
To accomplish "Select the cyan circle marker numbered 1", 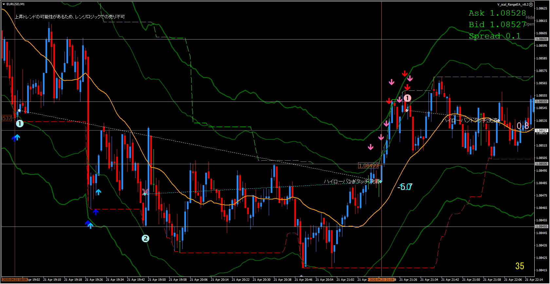I will pos(20,124).
